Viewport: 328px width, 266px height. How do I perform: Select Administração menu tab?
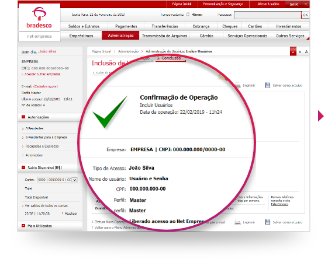(x=120, y=36)
